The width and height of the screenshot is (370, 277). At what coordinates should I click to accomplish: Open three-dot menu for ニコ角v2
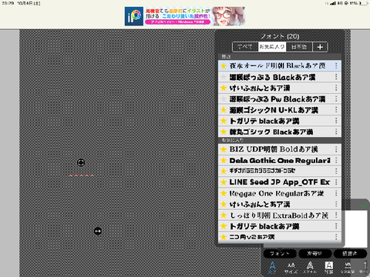[x=336, y=237]
